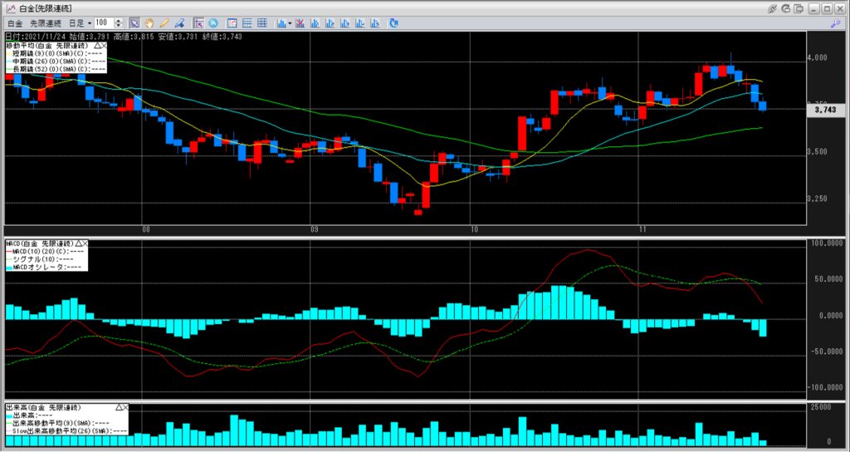The image size is (850, 452).
Task: Click the MACDオシレータ legend entry
Action: [46, 267]
